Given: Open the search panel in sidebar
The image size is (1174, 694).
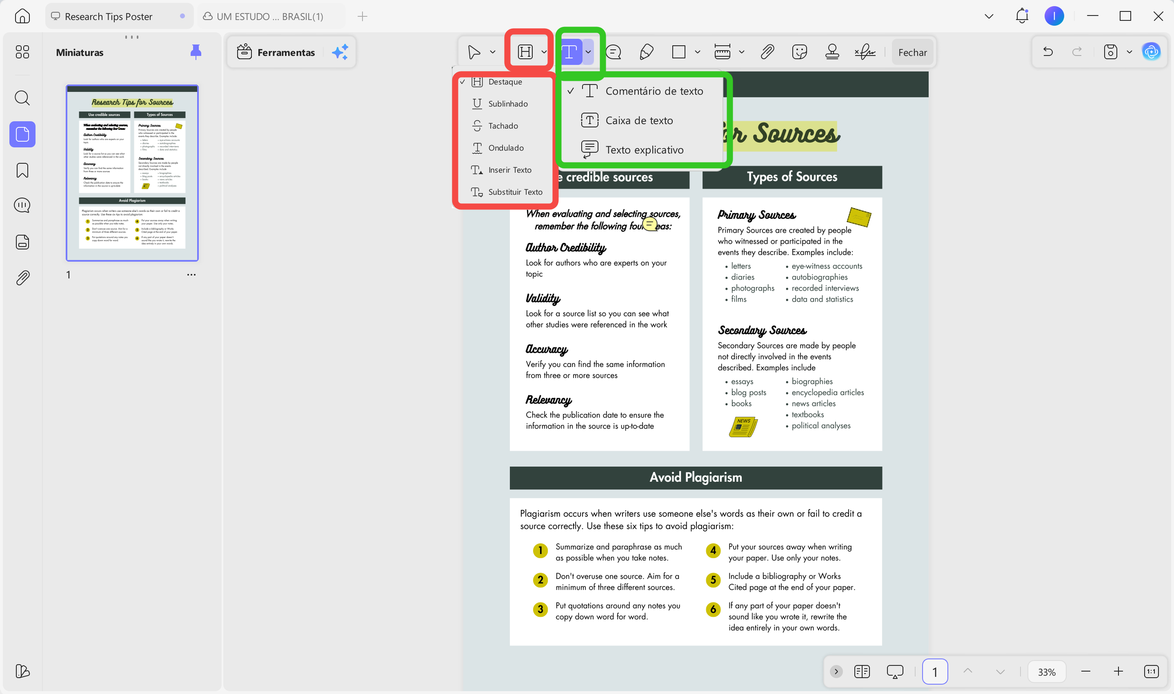Looking at the screenshot, I should (x=22, y=98).
